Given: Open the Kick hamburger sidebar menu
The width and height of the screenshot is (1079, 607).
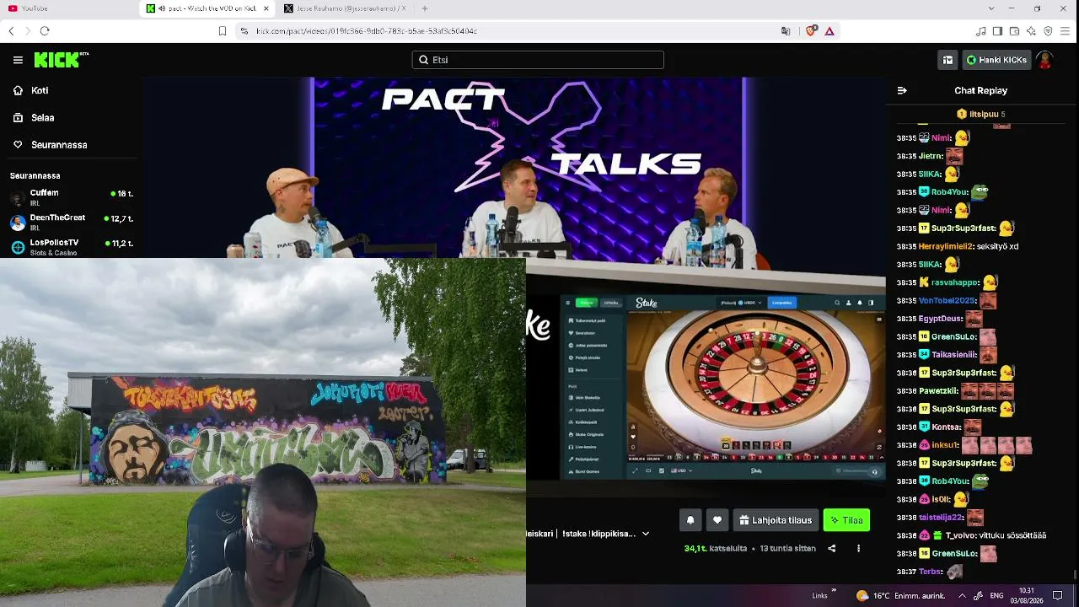Looking at the screenshot, I should [x=18, y=60].
